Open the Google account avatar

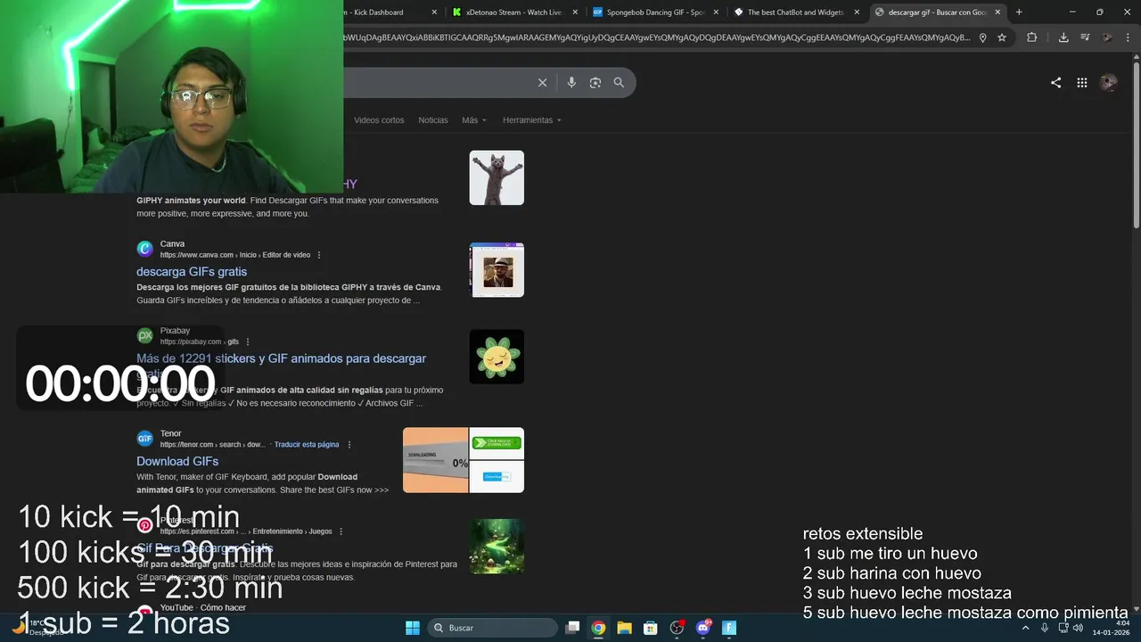[x=1109, y=82]
